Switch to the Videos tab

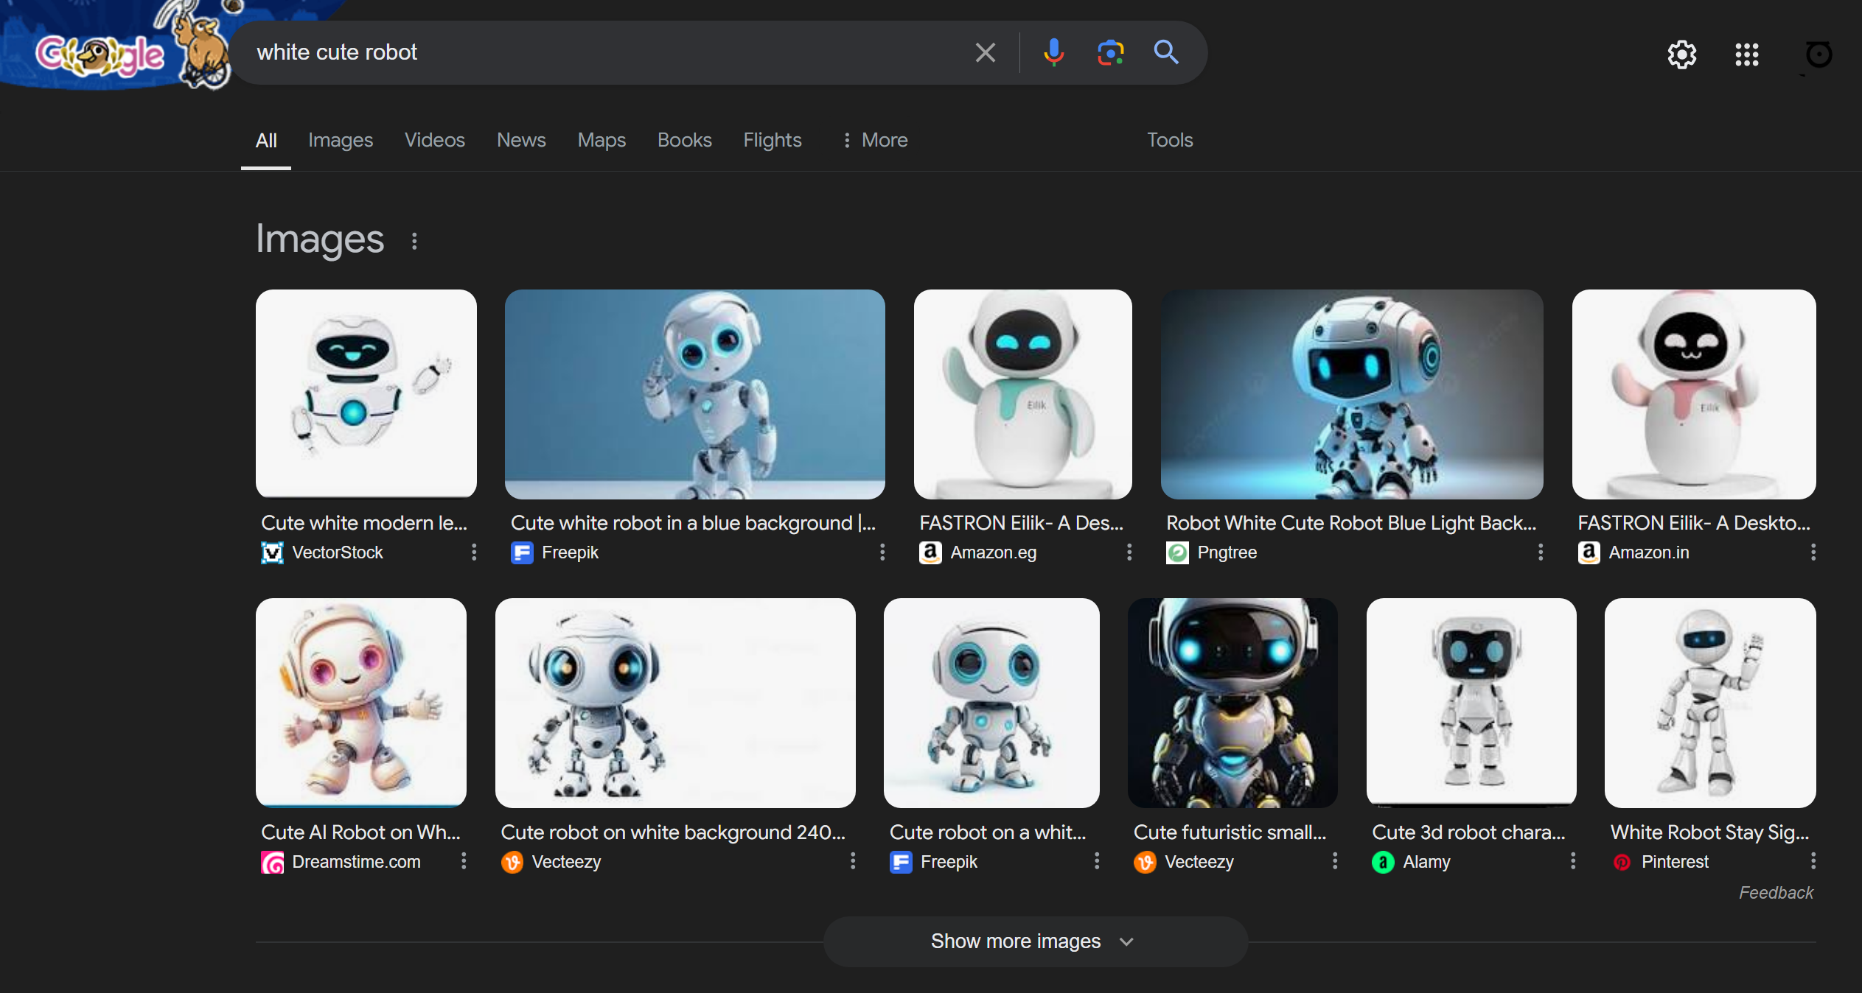click(435, 140)
